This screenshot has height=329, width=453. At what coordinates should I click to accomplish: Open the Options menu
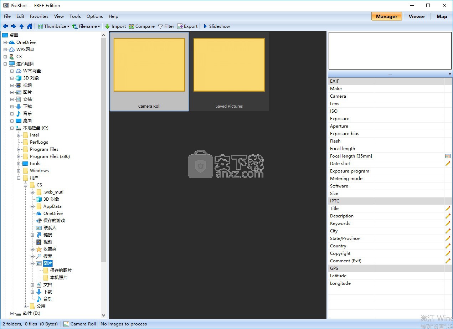(x=95, y=16)
